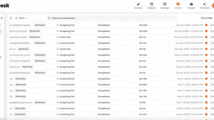
Task: Click the refresh conversations icon
Action: tap(11, 18)
